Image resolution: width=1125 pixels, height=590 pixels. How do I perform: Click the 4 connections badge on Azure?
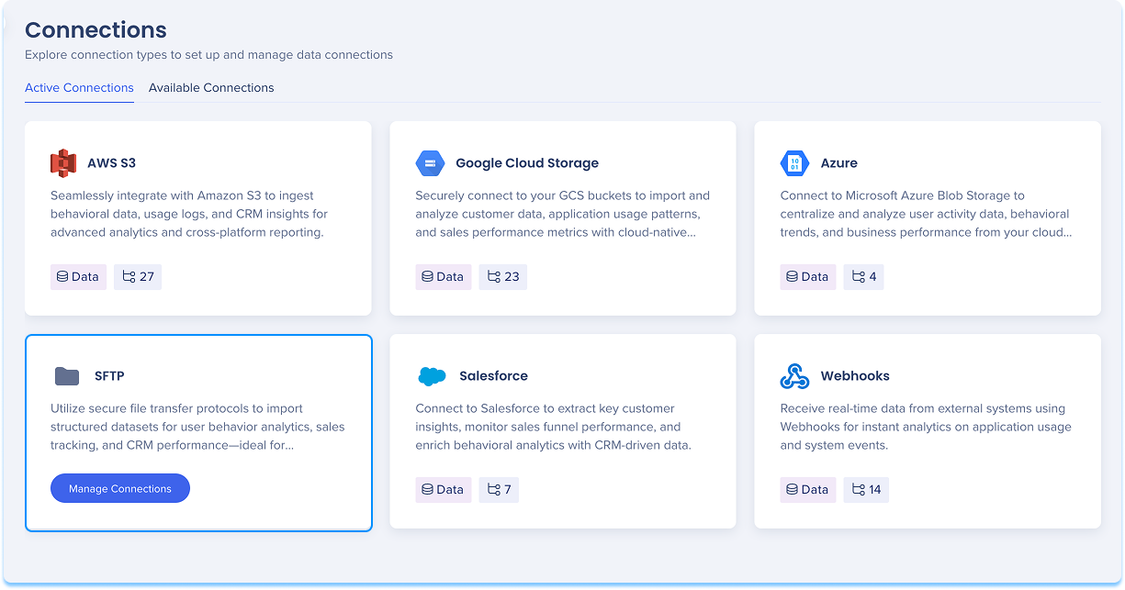click(864, 277)
